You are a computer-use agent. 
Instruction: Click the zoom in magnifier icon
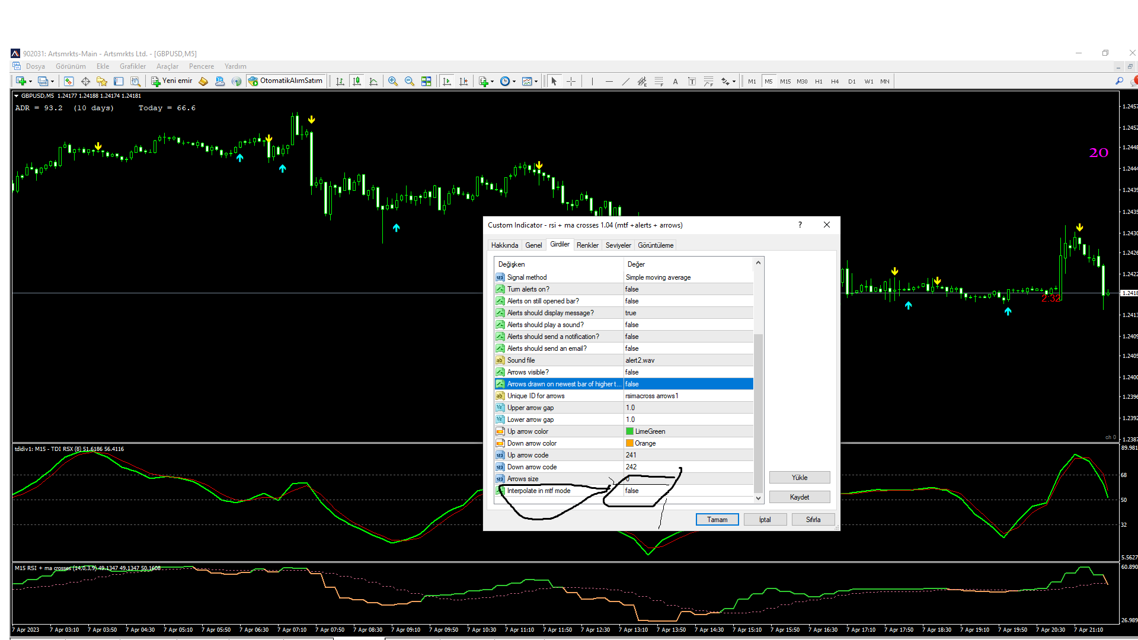click(392, 81)
